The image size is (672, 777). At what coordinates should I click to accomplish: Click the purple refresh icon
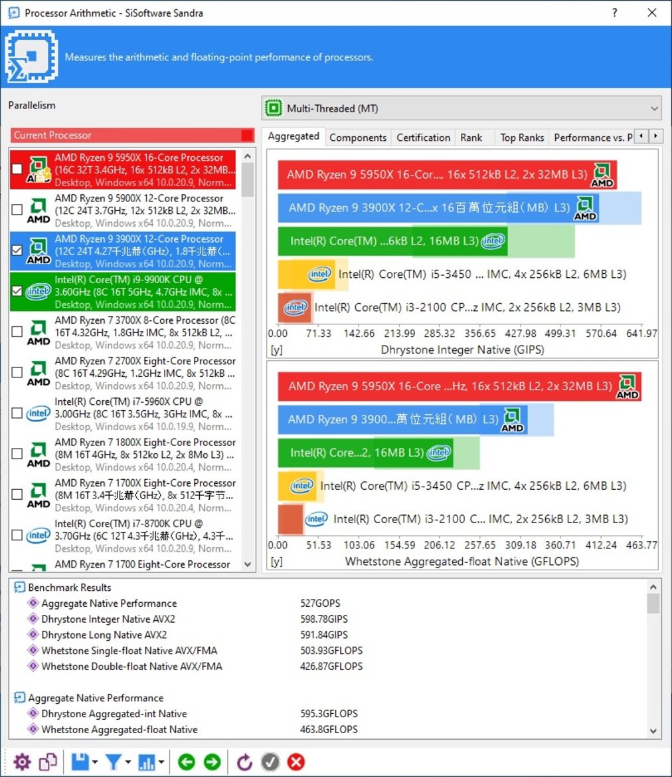pos(244,762)
